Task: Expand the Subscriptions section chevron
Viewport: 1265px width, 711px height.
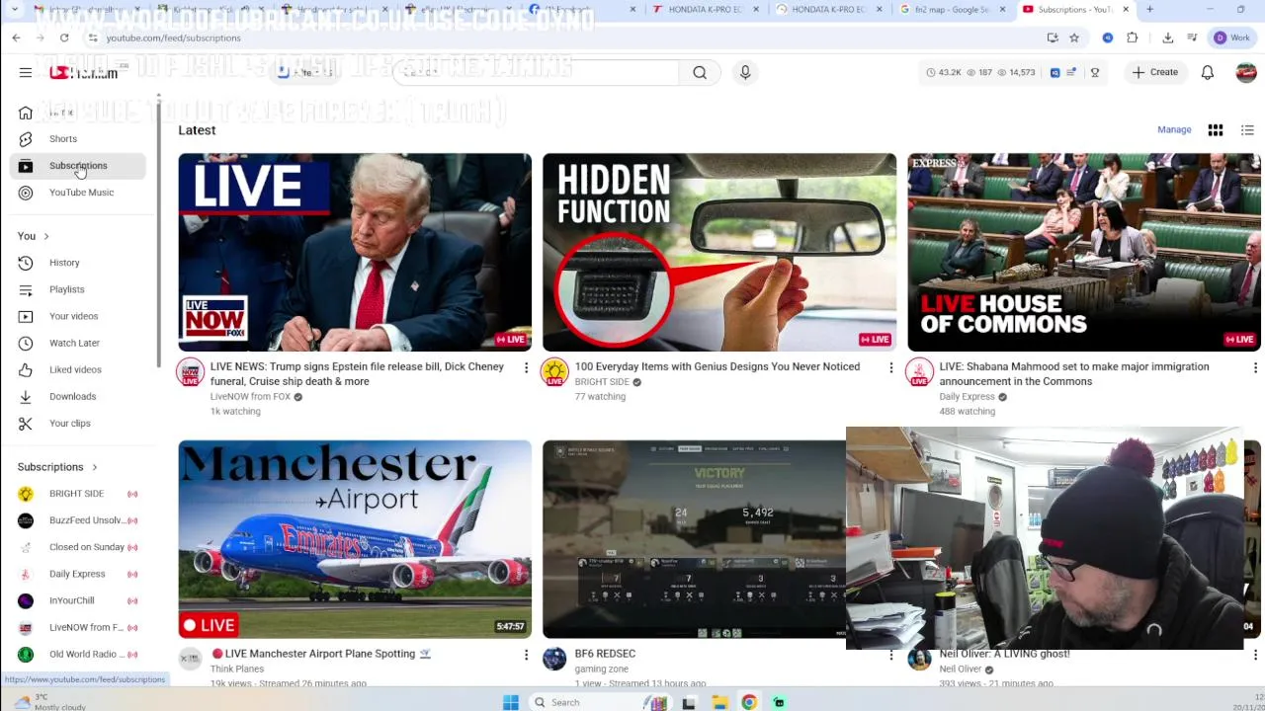Action: (95, 467)
